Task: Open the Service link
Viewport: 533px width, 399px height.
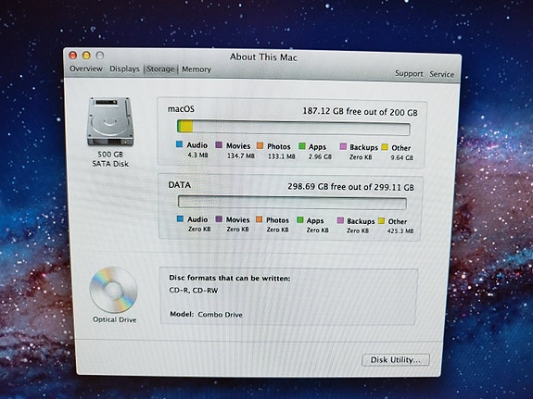Action: 441,74
